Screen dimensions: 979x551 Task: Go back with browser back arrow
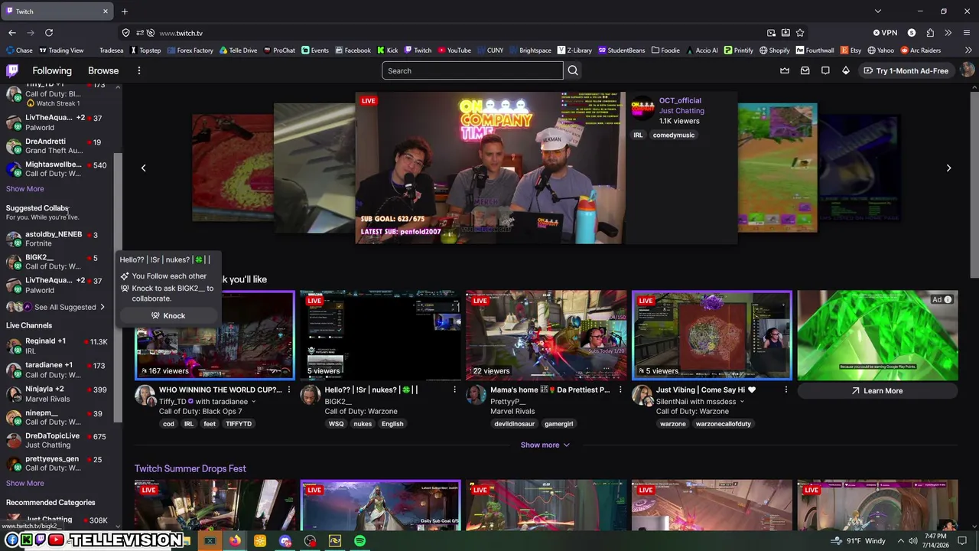(x=12, y=33)
